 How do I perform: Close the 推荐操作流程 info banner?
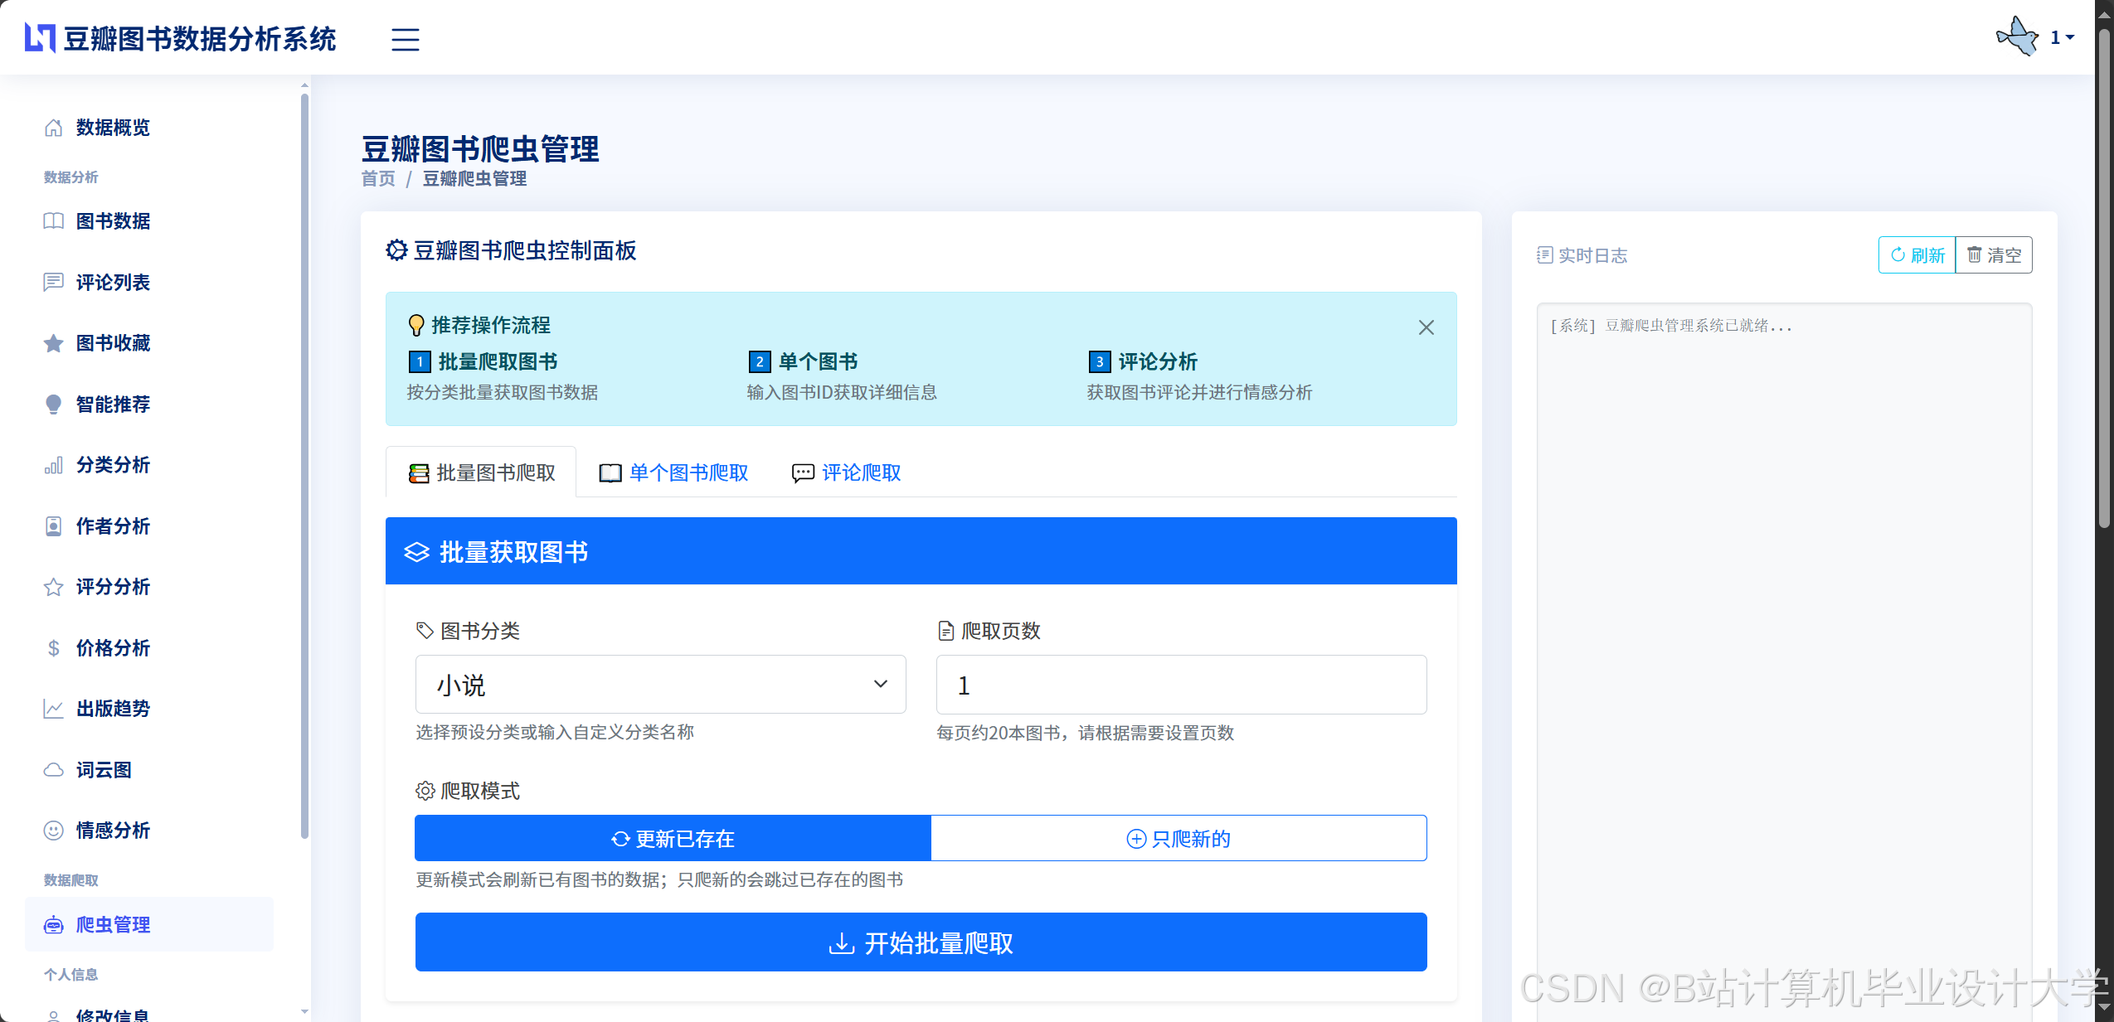click(1426, 327)
